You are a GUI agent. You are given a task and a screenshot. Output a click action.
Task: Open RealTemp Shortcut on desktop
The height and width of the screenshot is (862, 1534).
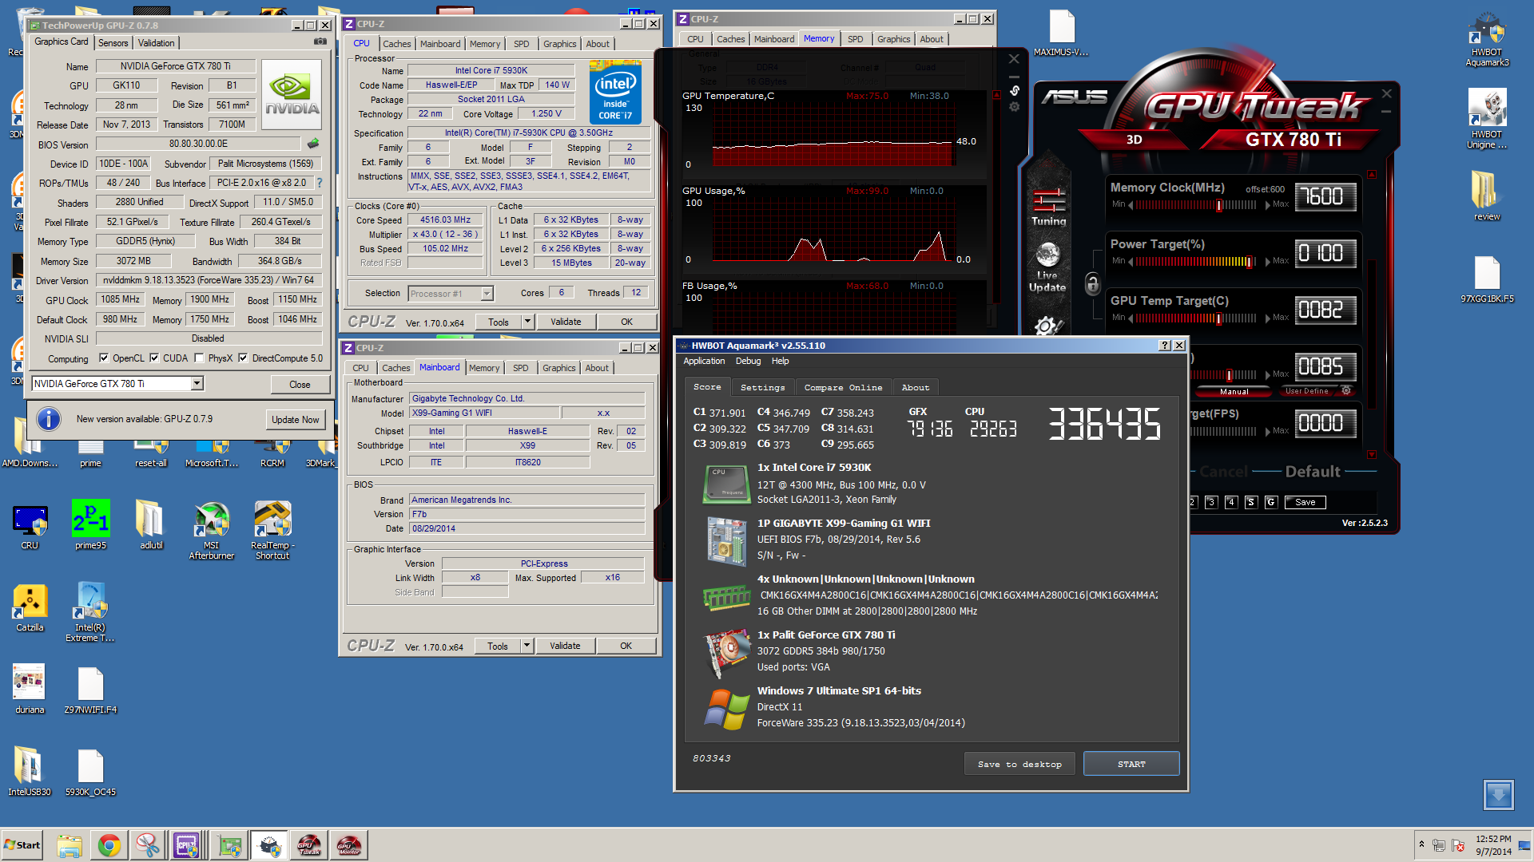click(x=272, y=530)
